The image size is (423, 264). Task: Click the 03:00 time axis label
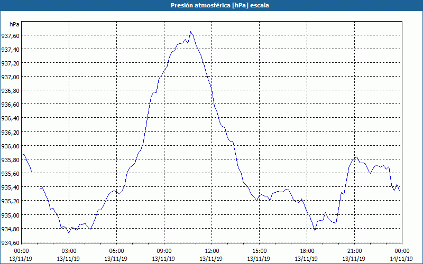69,251
